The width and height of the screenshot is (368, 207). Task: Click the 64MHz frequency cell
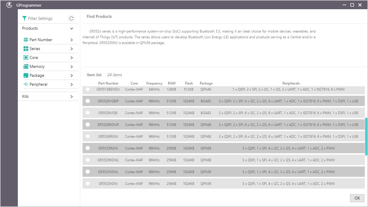(154, 89)
